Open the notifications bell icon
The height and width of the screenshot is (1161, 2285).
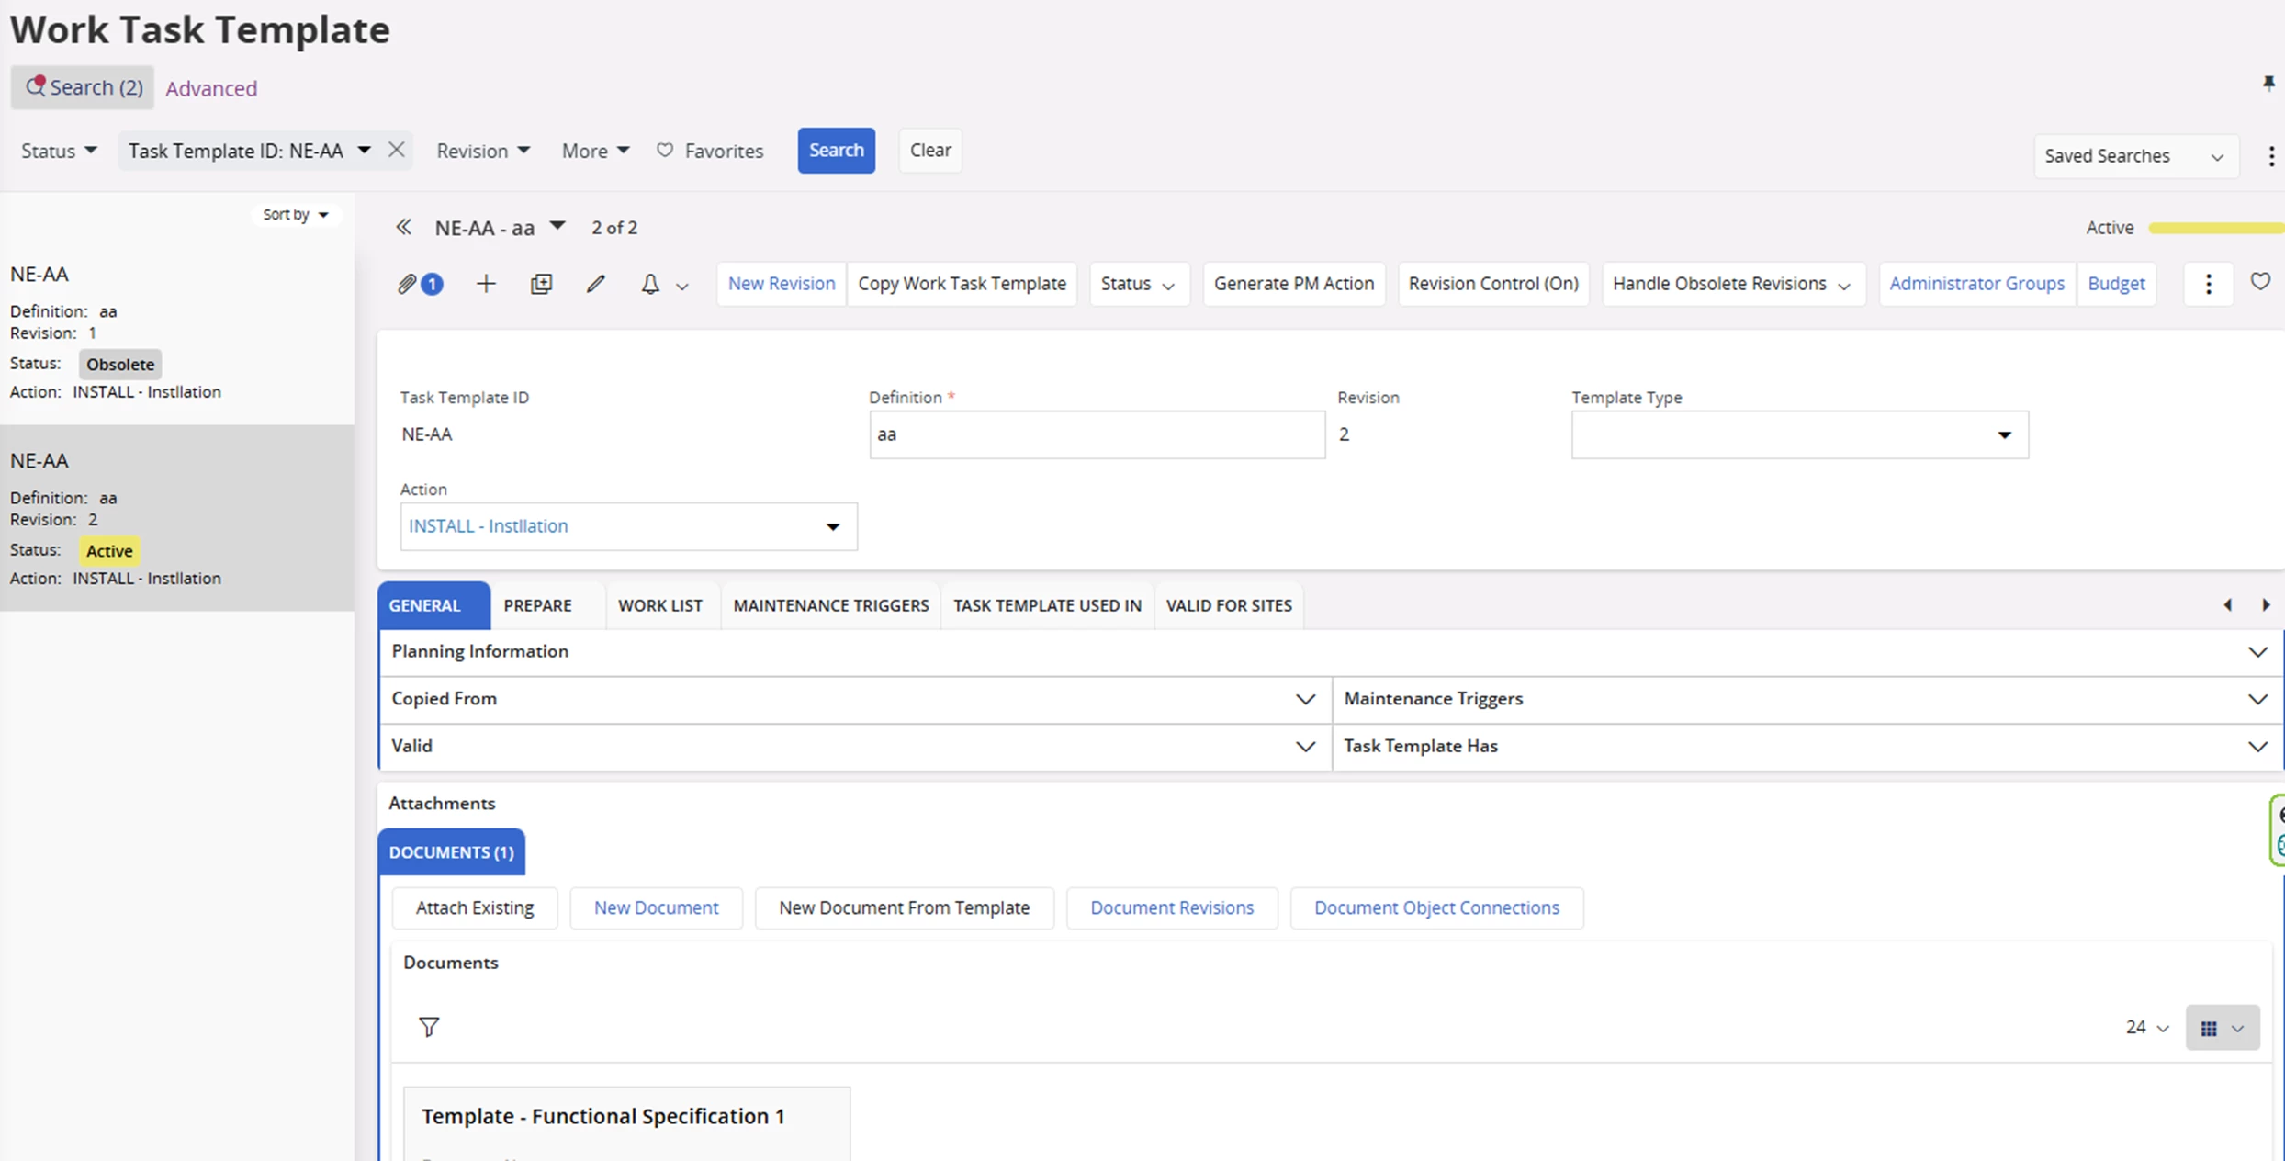point(650,284)
